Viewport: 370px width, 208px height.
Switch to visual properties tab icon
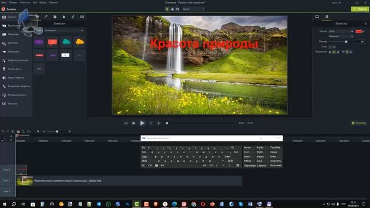click(x=317, y=17)
